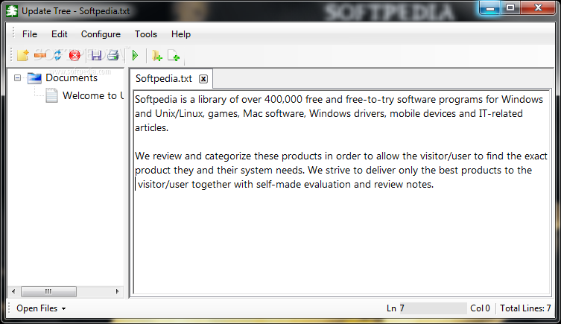The width and height of the screenshot is (561, 324).
Task: Open the Open Files dropdown
Action: tap(41, 308)
